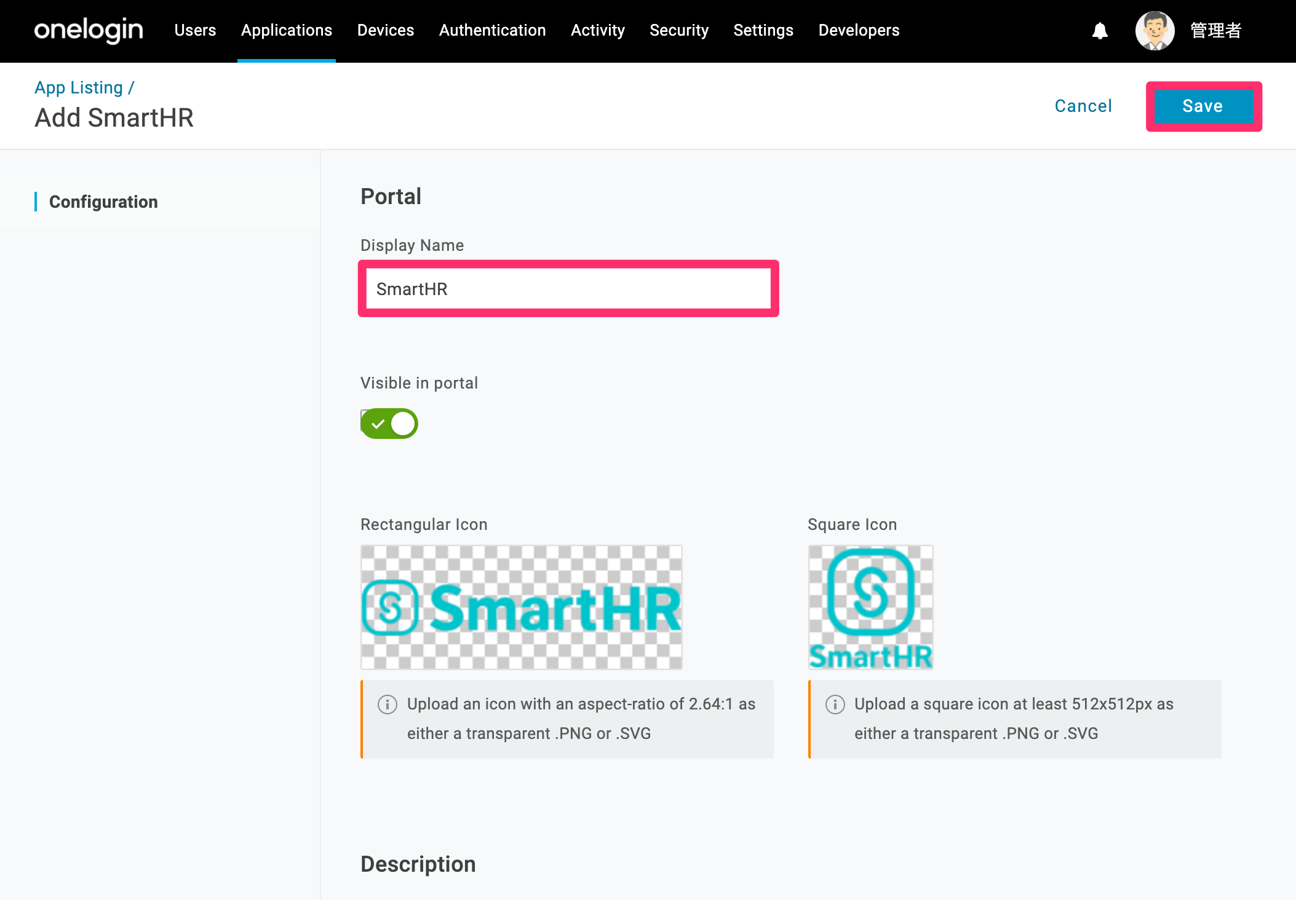Click the 'Description' section heading
This screenshot has height=900, width=1296.
tap(418, 864)
